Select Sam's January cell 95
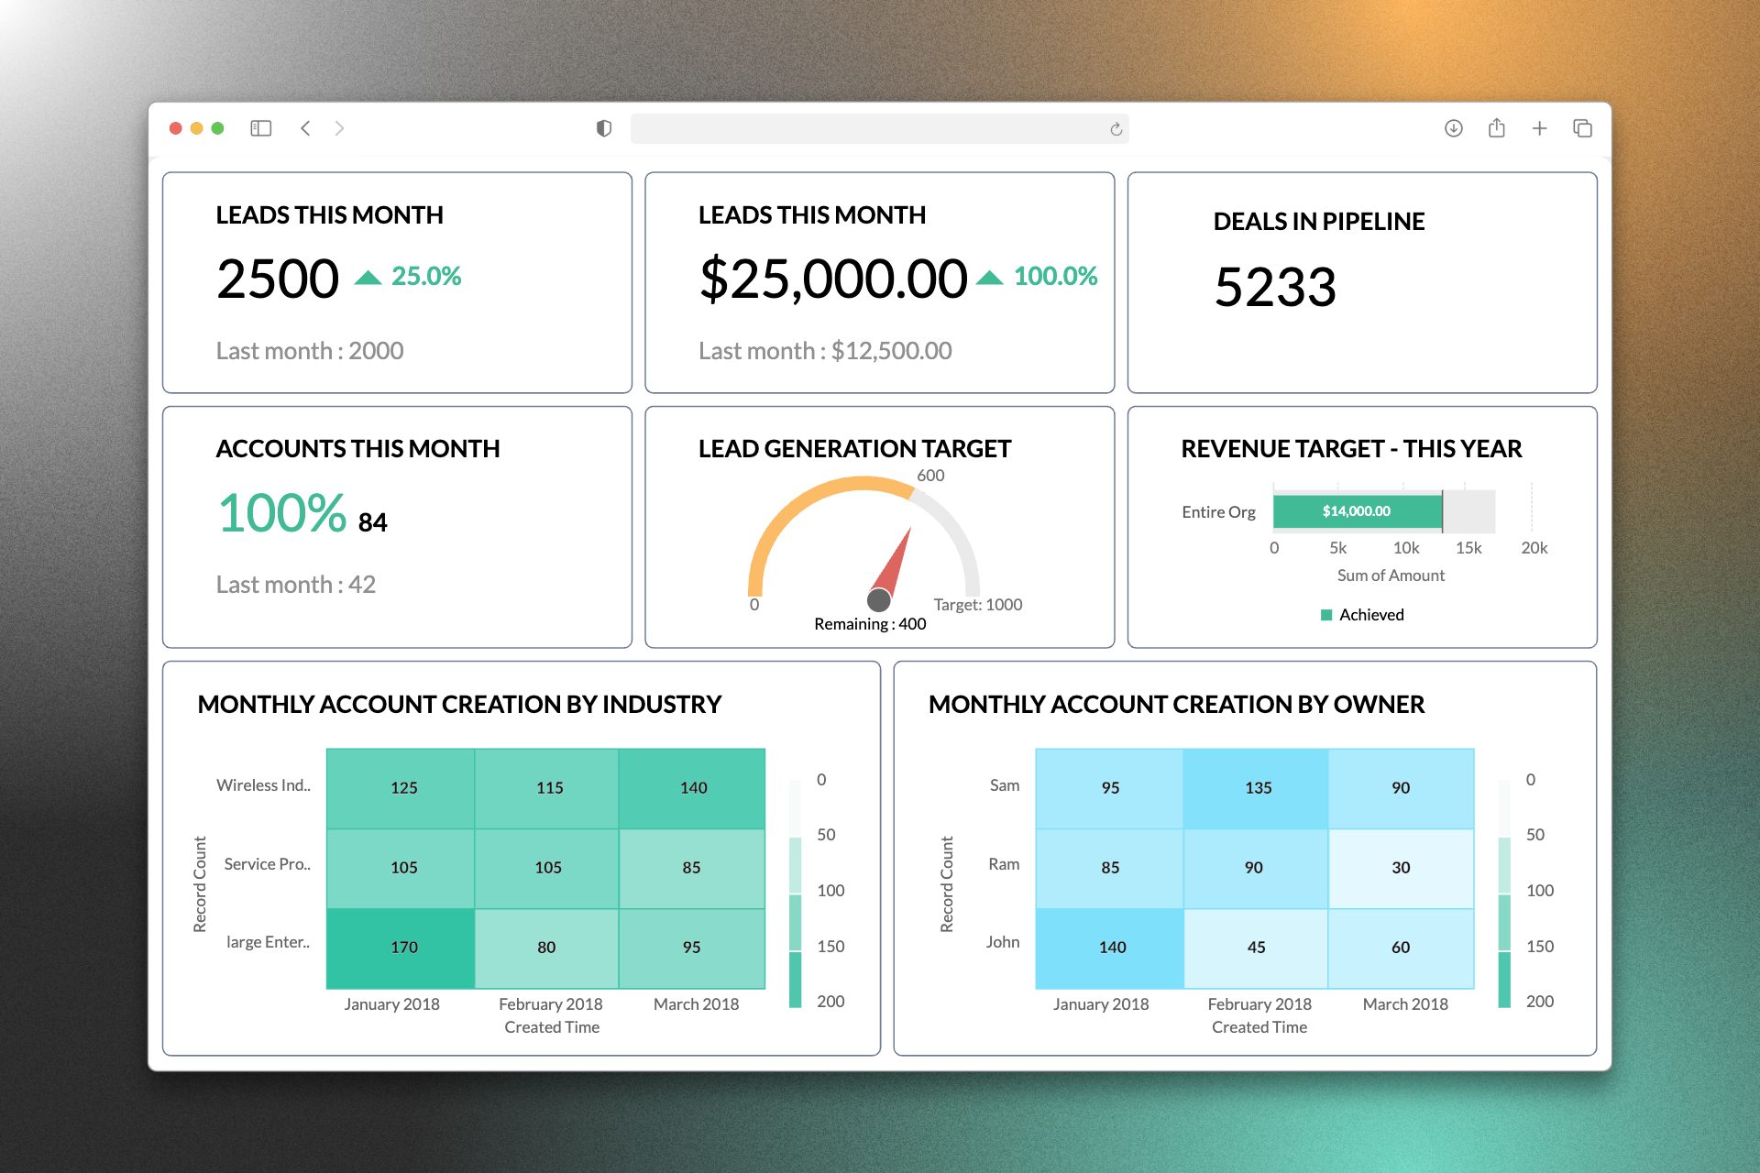 click(x=1109, y=789)
